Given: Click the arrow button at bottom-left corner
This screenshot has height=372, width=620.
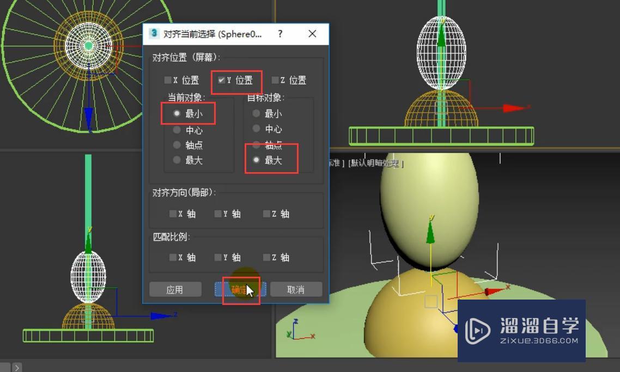Looking at the screenshot, I should point(17,368).
